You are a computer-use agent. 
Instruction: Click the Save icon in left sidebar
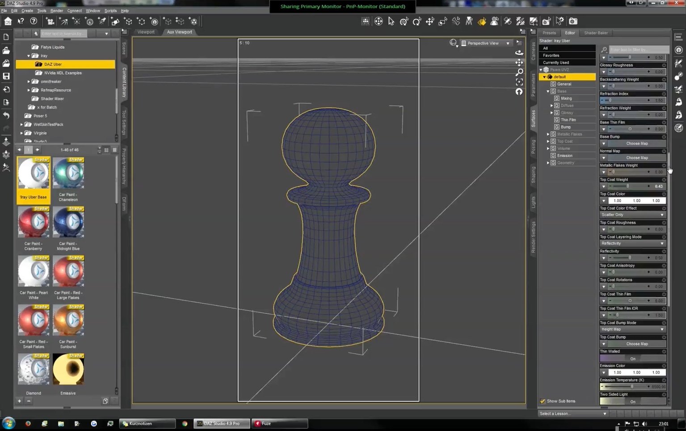pyautogui.click(x=6, y=76)
